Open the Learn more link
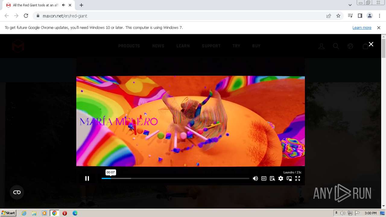Viewport: 386px width, 217px height. 362,28
